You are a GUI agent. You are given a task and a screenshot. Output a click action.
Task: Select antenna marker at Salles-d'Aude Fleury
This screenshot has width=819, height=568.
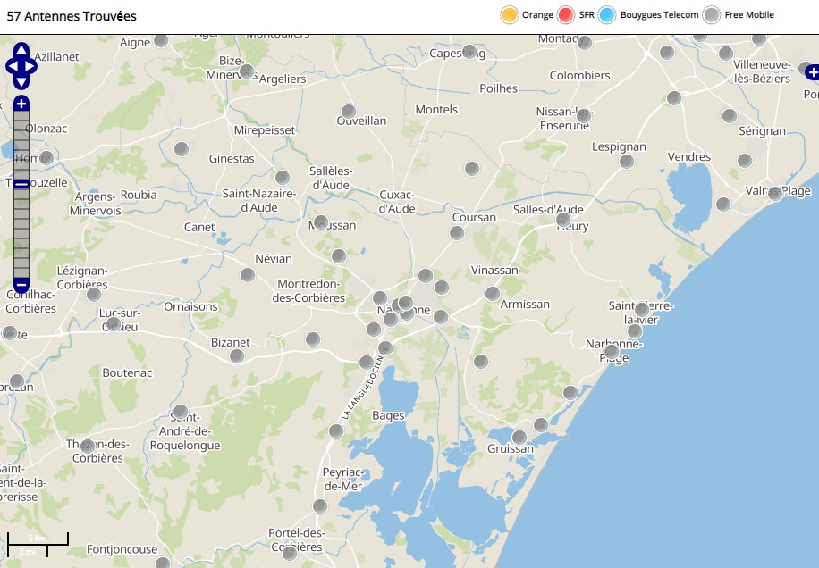pyautogui.click(x=563, y=219)
